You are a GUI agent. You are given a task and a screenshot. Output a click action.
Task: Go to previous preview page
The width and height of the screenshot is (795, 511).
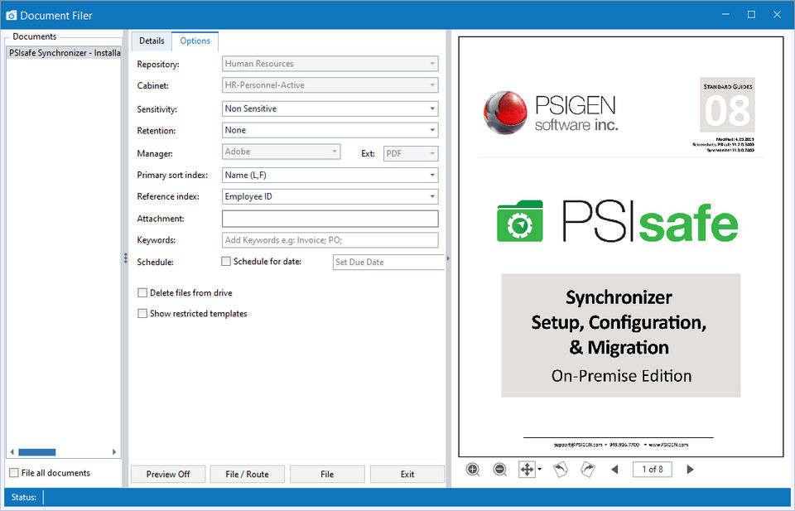point(614,470)
